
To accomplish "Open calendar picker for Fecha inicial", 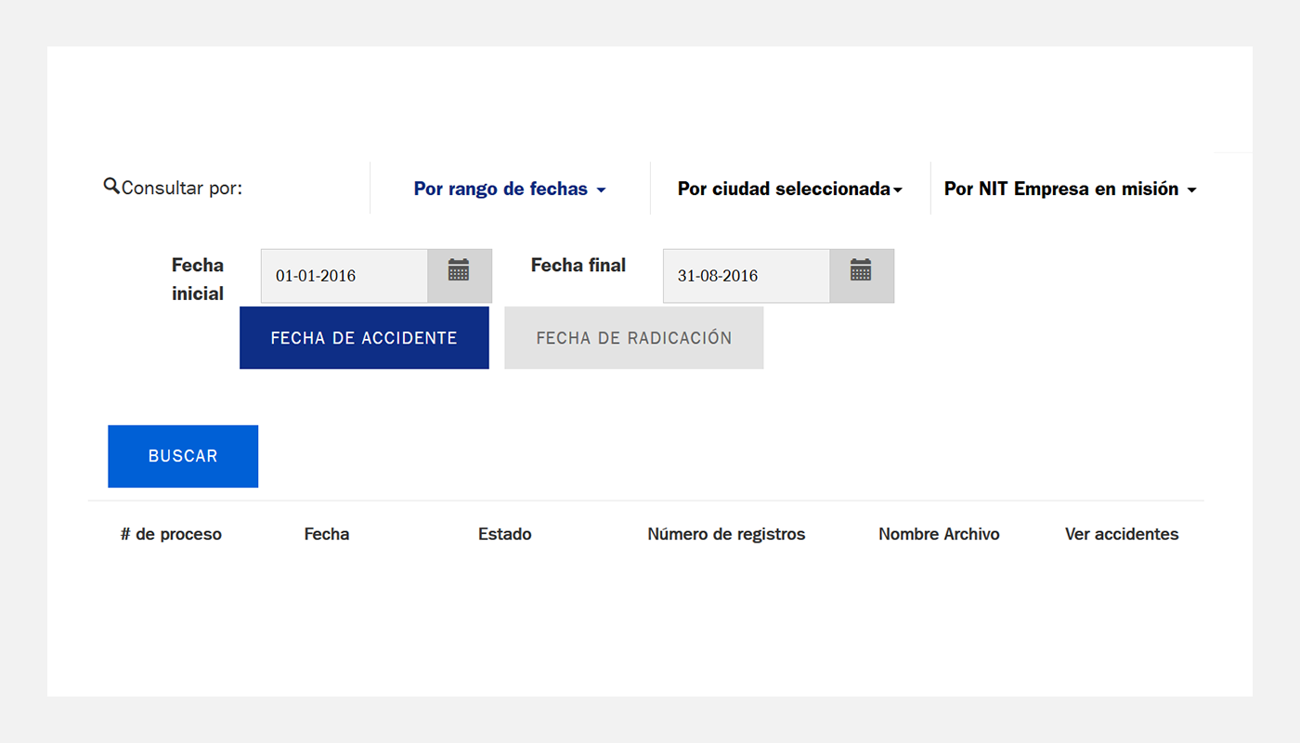I will [460, 276].
